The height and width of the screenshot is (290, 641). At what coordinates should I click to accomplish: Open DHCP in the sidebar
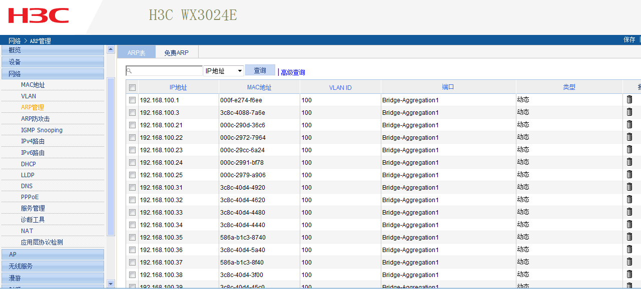(29, 164)
